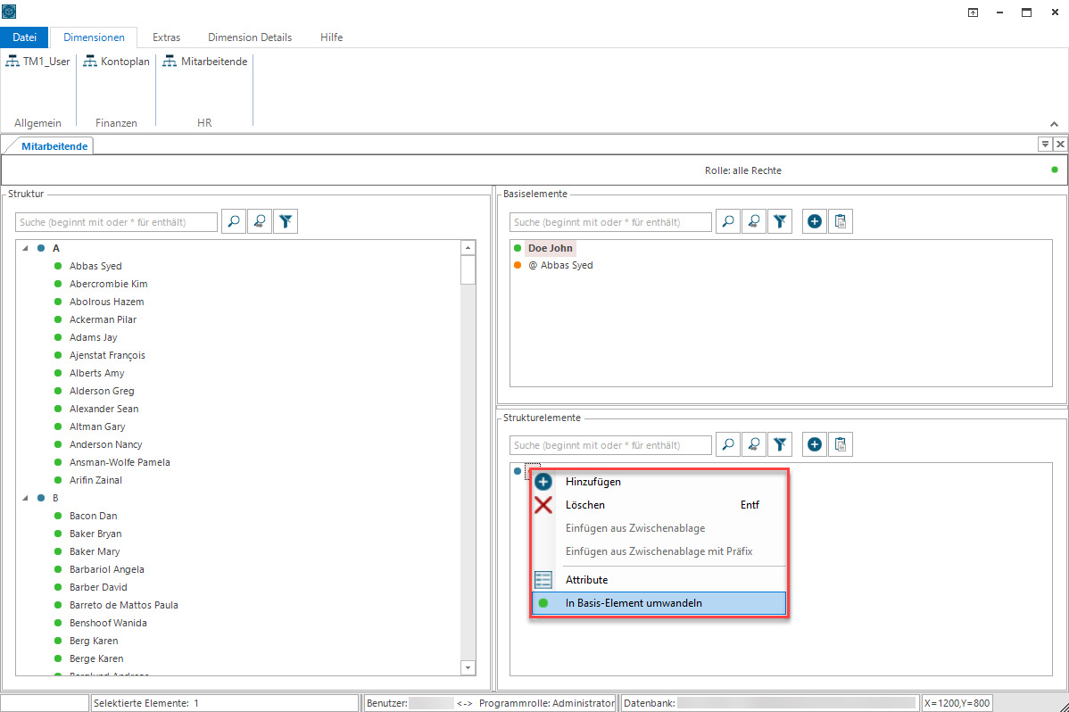Select Ansman-Wolfe Pamela in the tree
1069x712 pixels.
[x=120, y=462]
